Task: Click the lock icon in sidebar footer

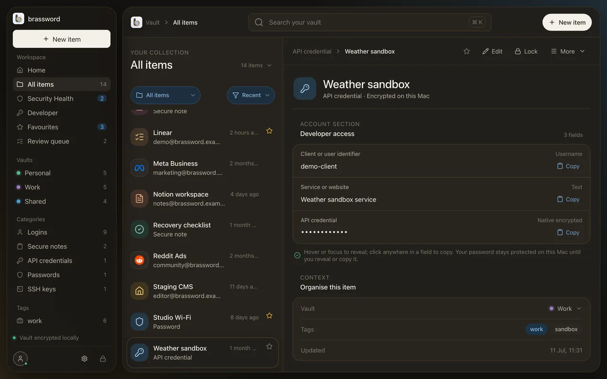Action: tap(103, 359)
